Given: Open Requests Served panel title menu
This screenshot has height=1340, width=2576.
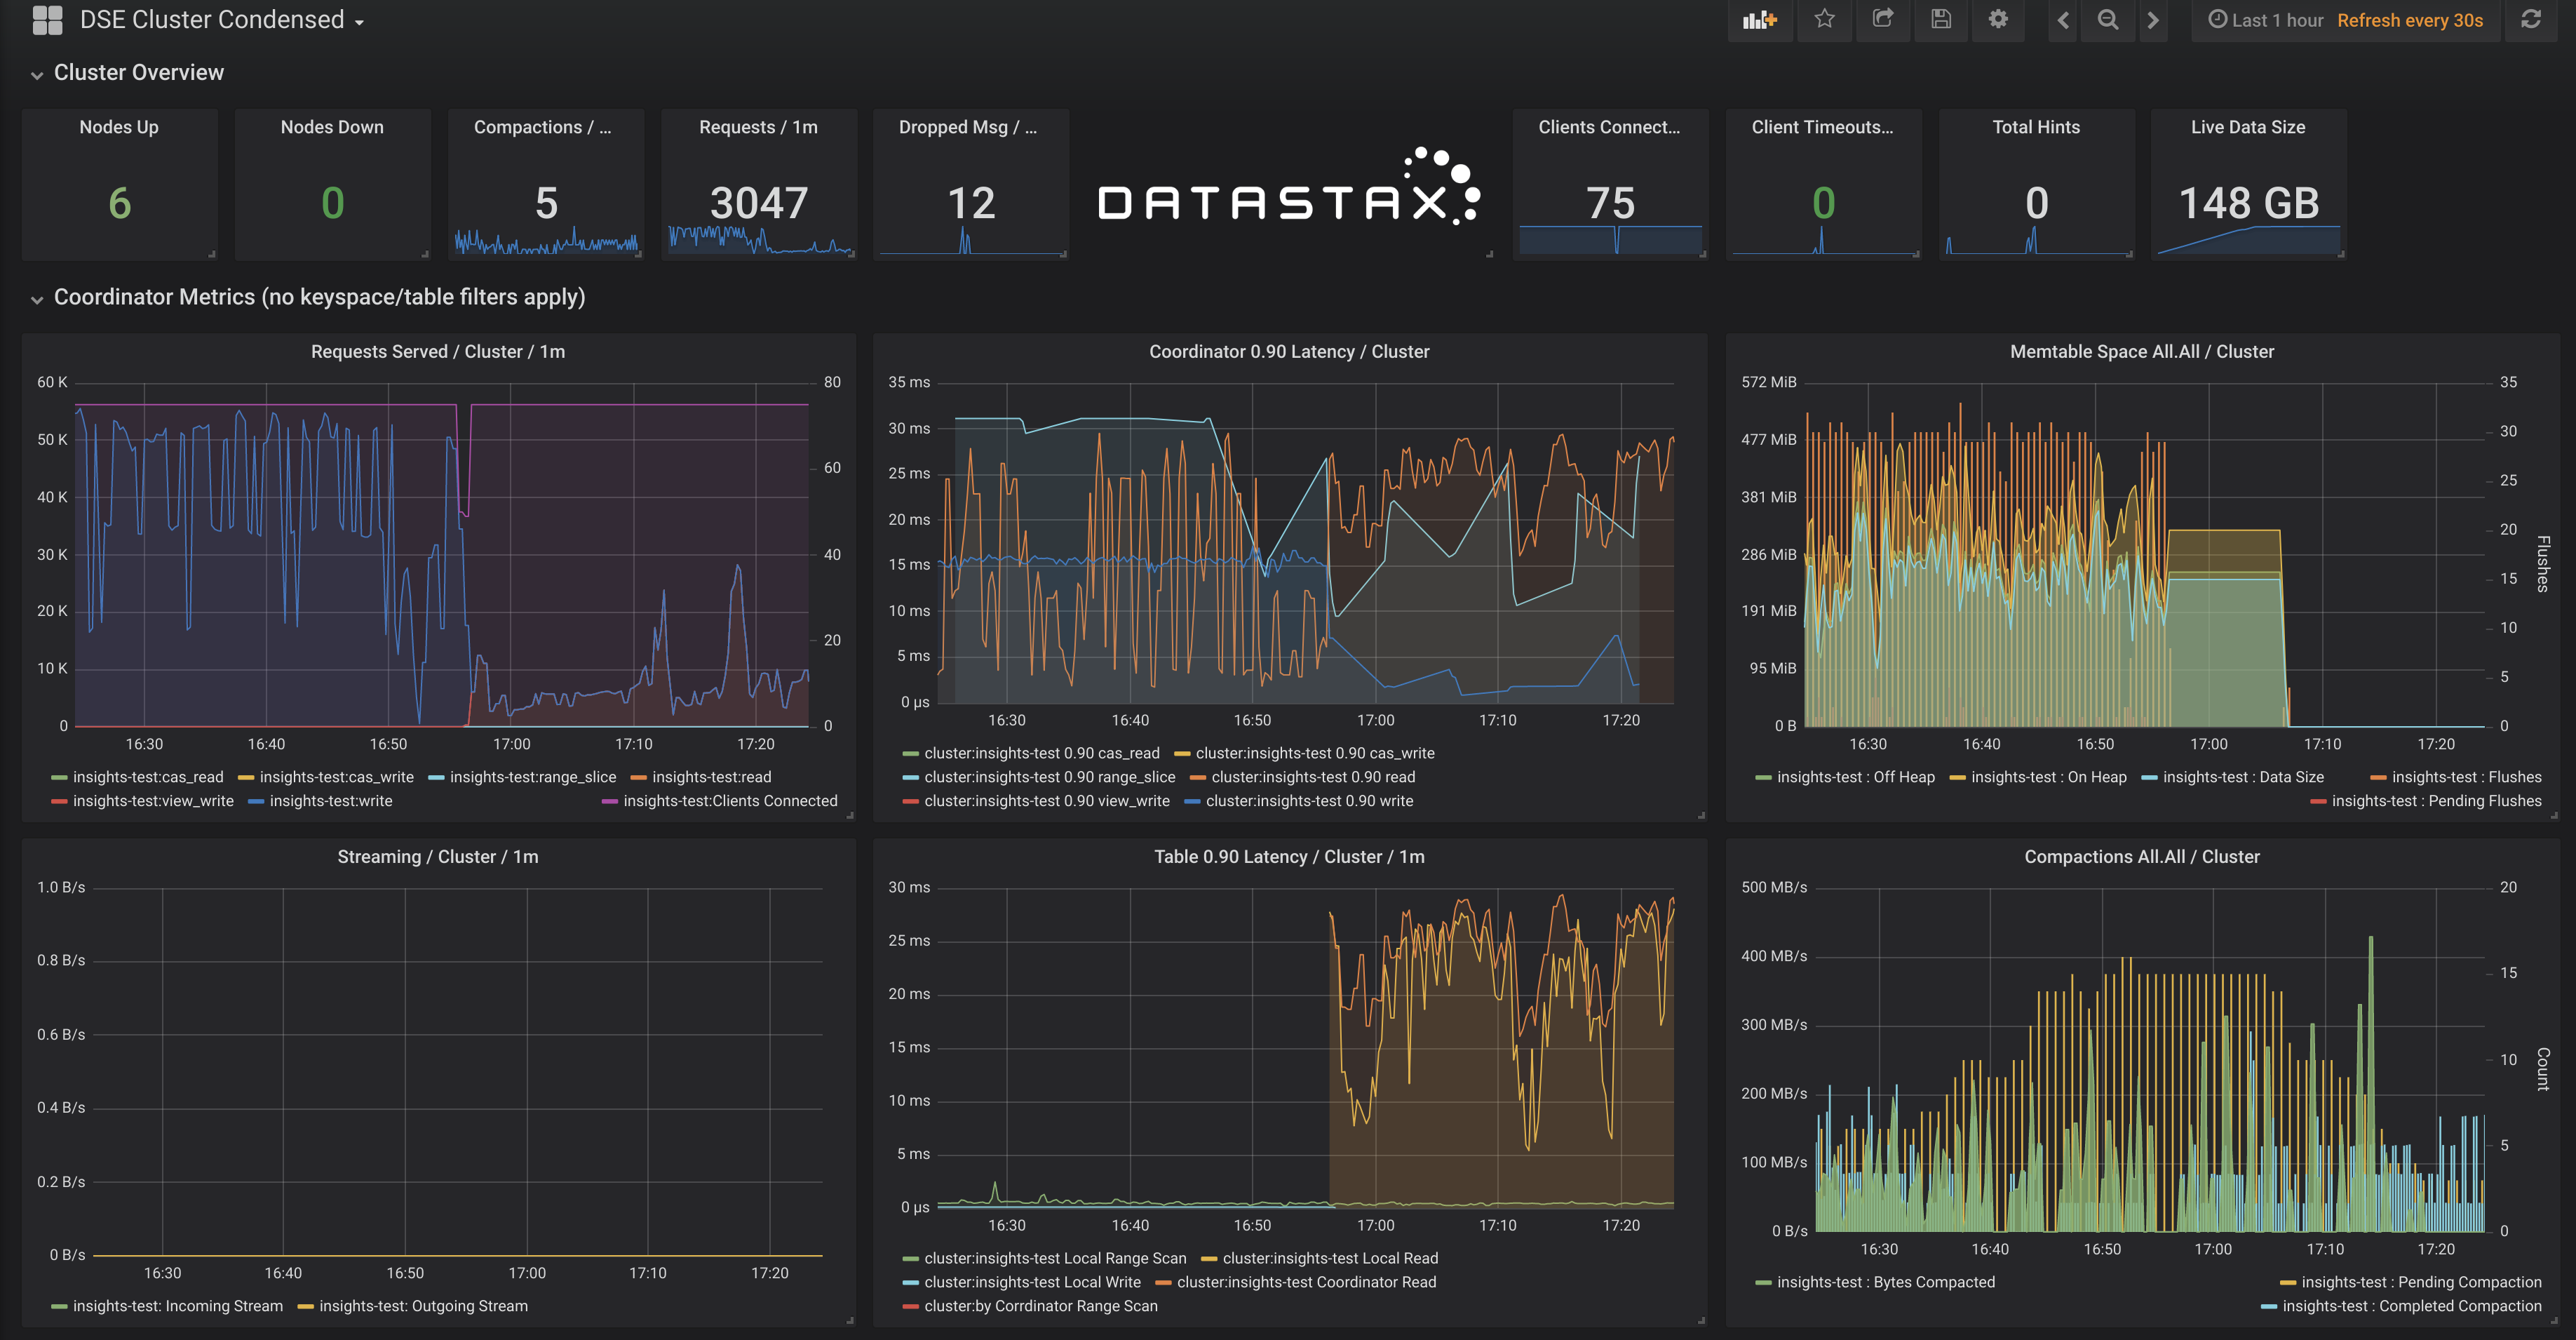Looking at the screenshot, I should click(437, 352).
